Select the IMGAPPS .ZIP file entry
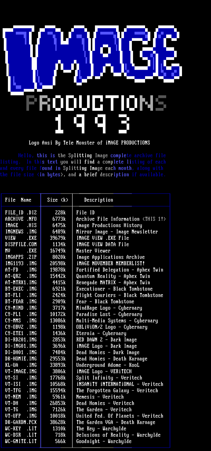 coord(21,257)
